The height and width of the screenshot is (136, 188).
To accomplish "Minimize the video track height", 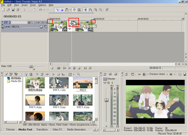I will [2, 22].
